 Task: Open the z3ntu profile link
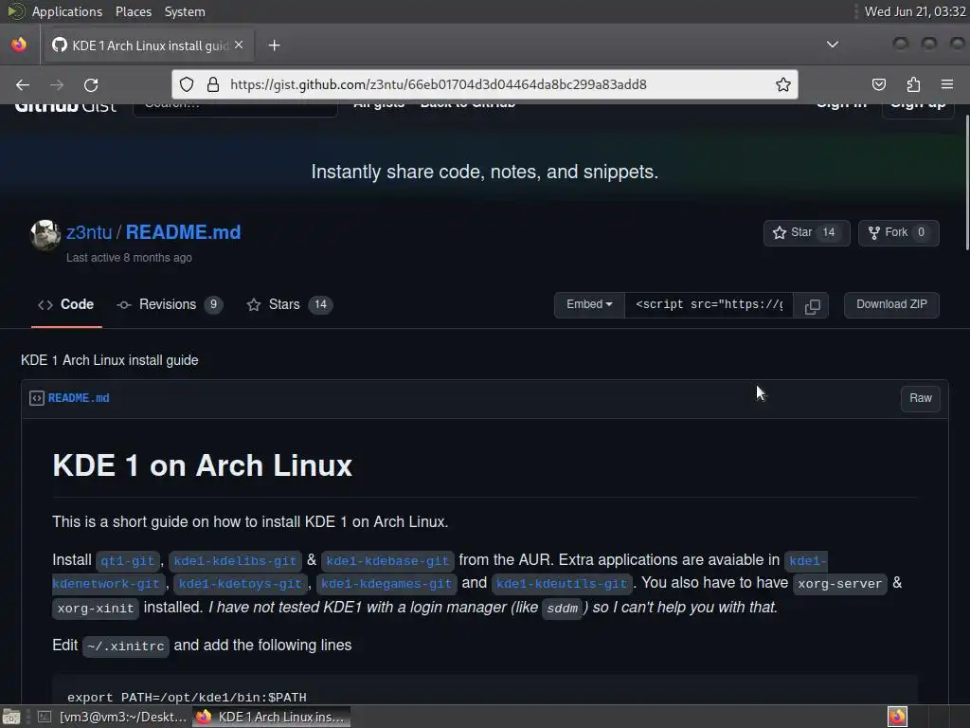click(x=89, y=232)
